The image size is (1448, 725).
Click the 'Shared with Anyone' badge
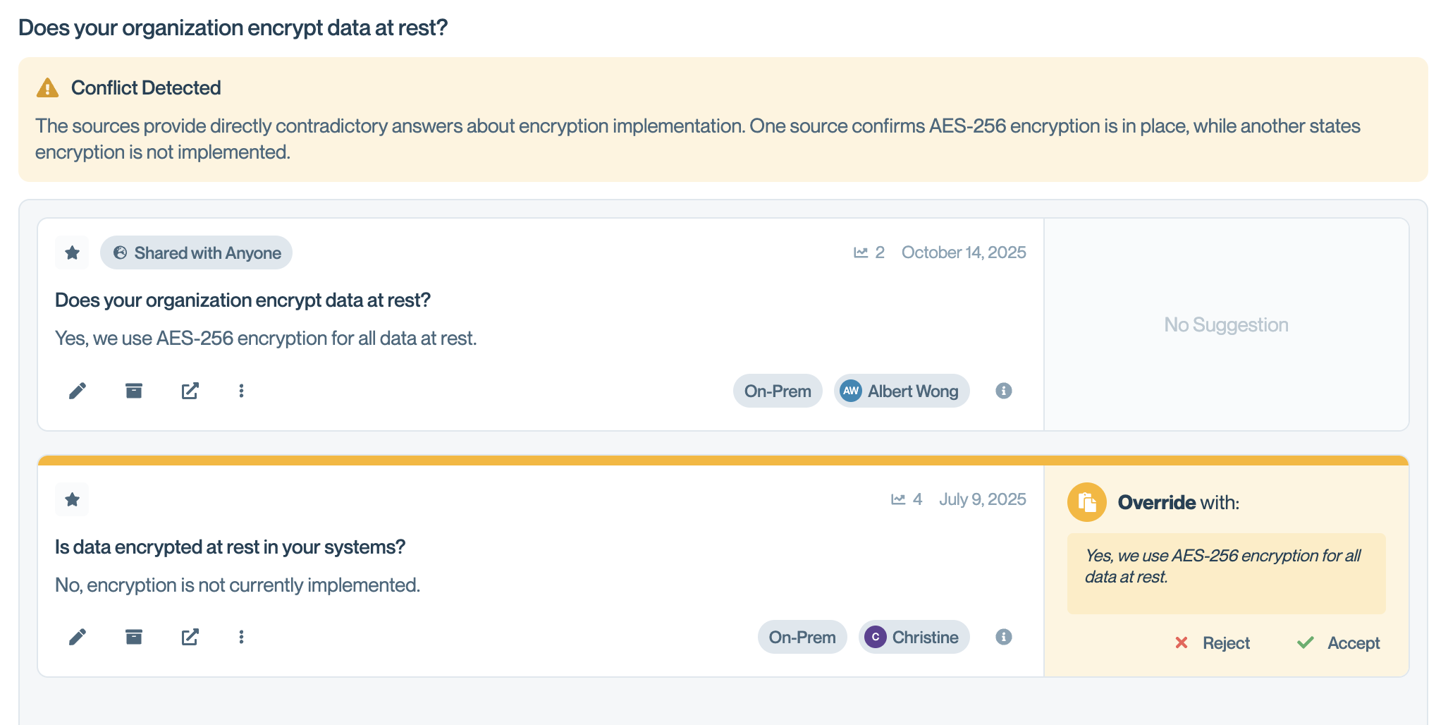(196, 252)
